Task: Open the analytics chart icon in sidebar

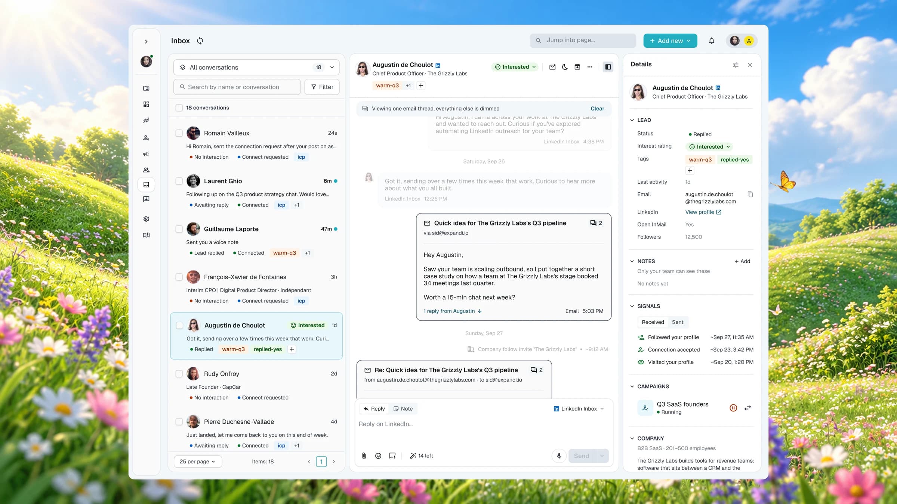Action: [146, 120]
